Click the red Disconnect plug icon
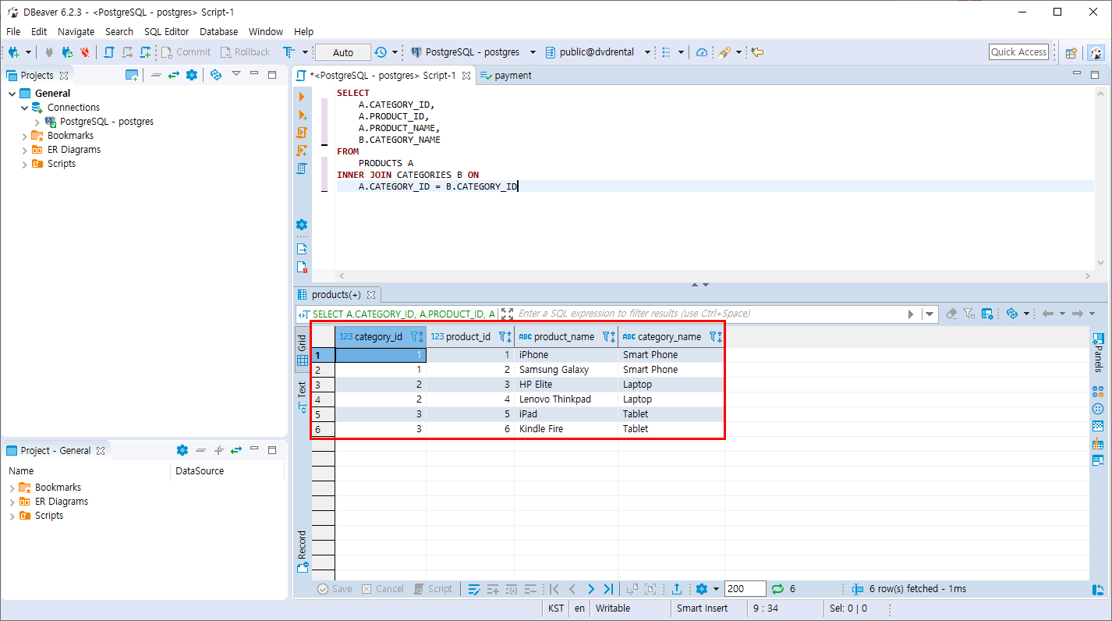This screenshot has width=1112, height=621. point(85,52)
